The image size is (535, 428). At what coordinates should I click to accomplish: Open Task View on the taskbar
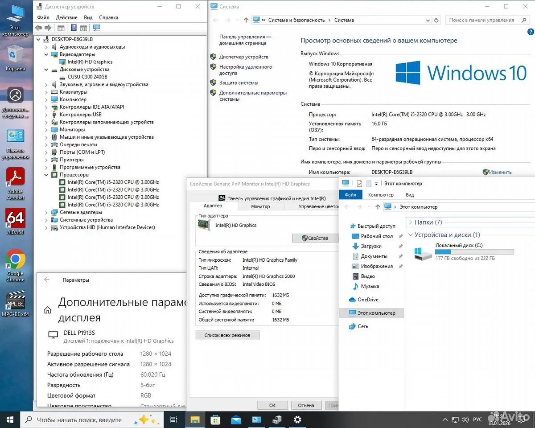pos(174,420)
